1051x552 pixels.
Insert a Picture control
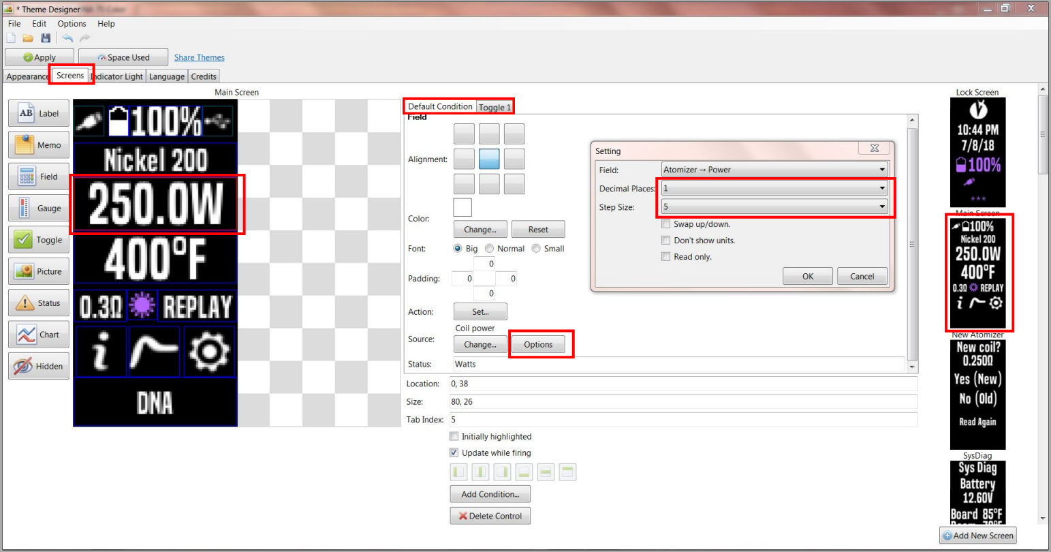39,271
